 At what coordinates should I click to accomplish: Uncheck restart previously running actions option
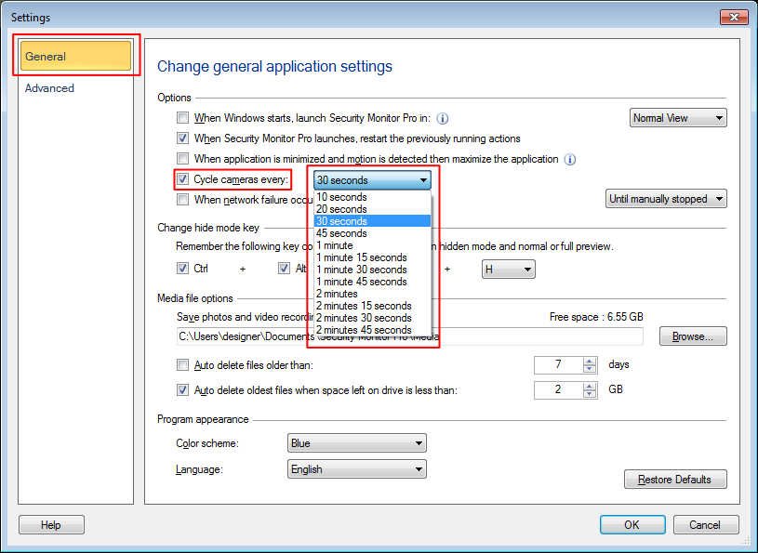click(x=182, y=138)
